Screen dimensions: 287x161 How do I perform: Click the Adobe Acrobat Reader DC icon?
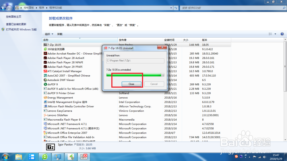click(x=45, y=54)
